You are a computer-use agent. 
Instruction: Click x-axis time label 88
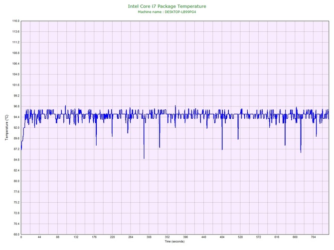pos(58,237)
